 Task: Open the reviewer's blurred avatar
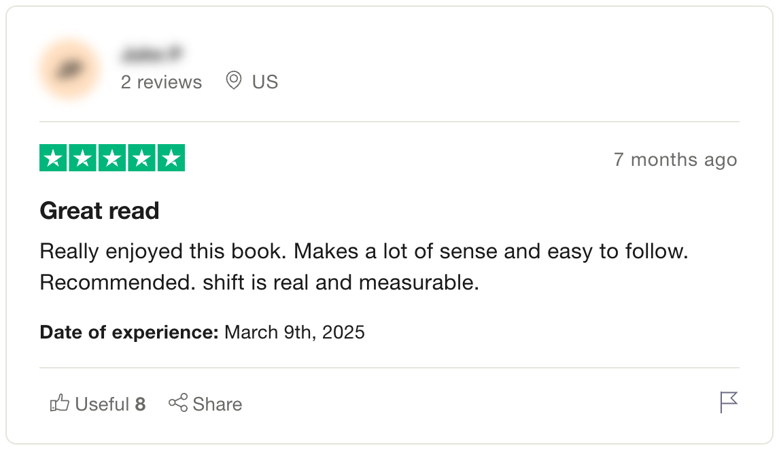[69, 69]
